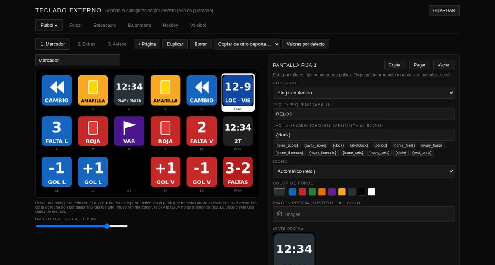This screenshot has height=265, width=495.
Task: Switch to the Baloncesto sport tab
Action: [x=105, y=25]
